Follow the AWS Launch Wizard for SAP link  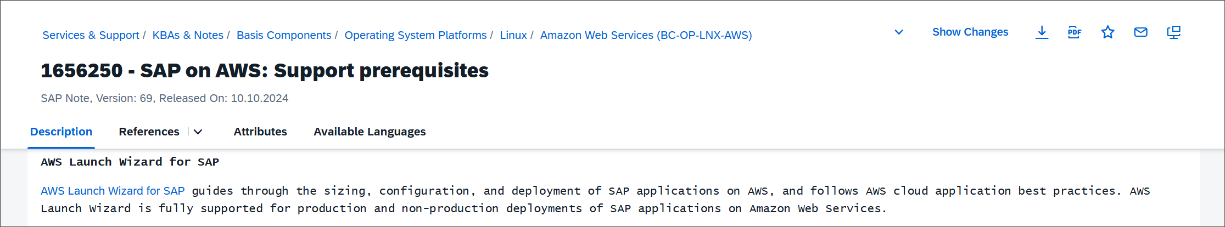pos(113,191)
